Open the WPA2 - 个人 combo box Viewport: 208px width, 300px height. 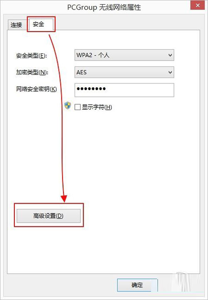pyautogui.click(x=124, y=55)
